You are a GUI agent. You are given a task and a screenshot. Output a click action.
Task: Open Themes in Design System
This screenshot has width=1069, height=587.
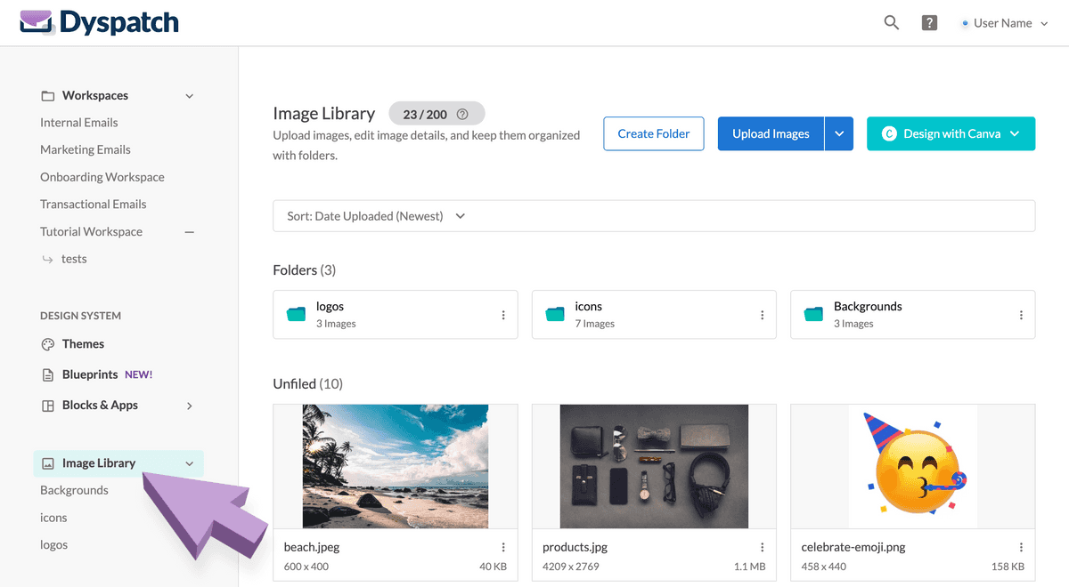point(83,344)
